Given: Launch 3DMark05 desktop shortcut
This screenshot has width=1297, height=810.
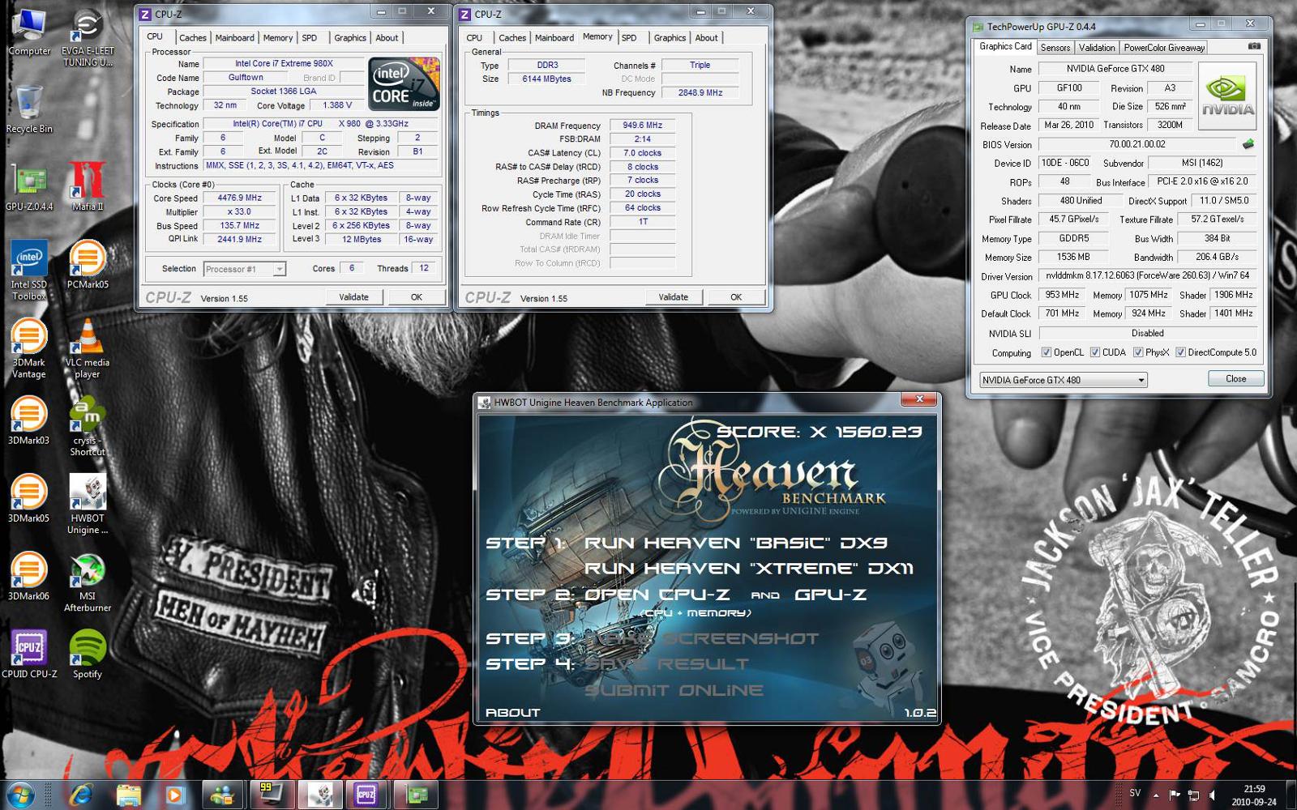Looking at the screenshot, I should point(29,498).
